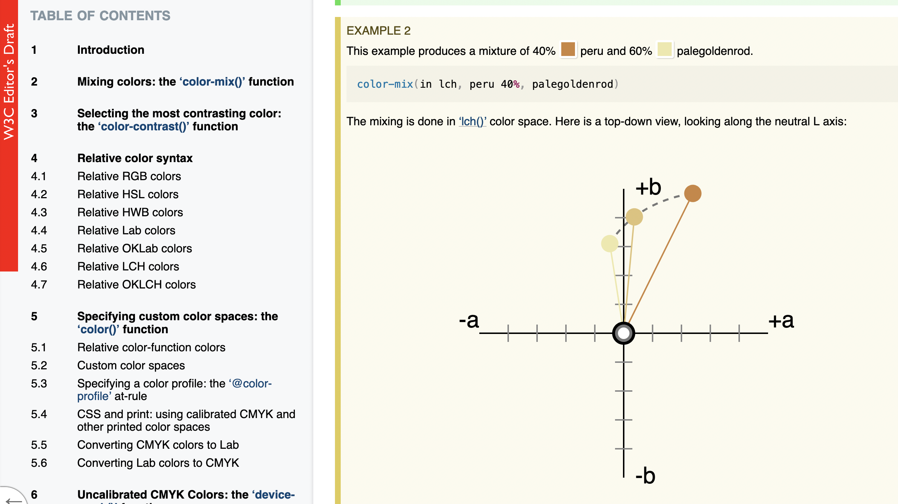This screenshot has height=504, width=898.
Task: Jump to 'Relative OKLCH colors'
Action: (x=136, y=284)
